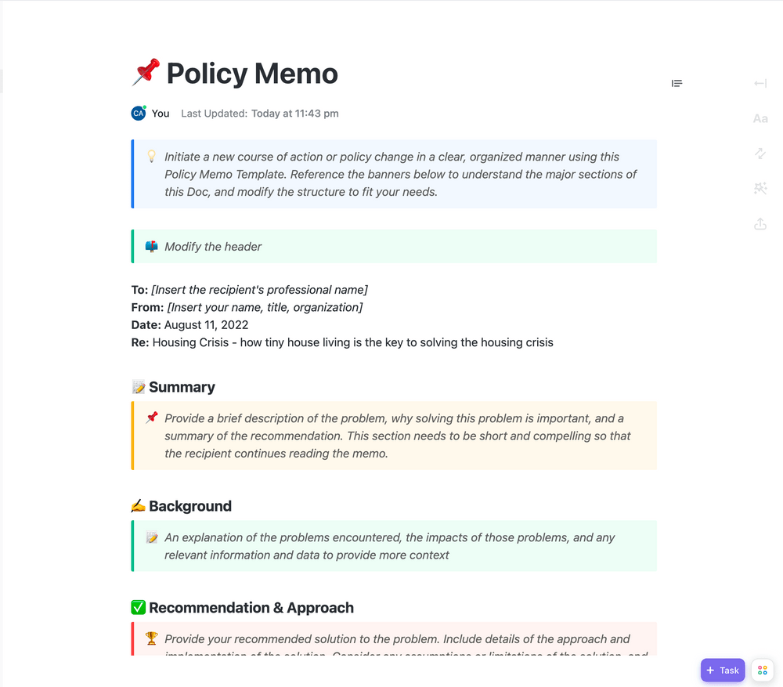Click the pushpin icon beside the title

click(146, 73)
